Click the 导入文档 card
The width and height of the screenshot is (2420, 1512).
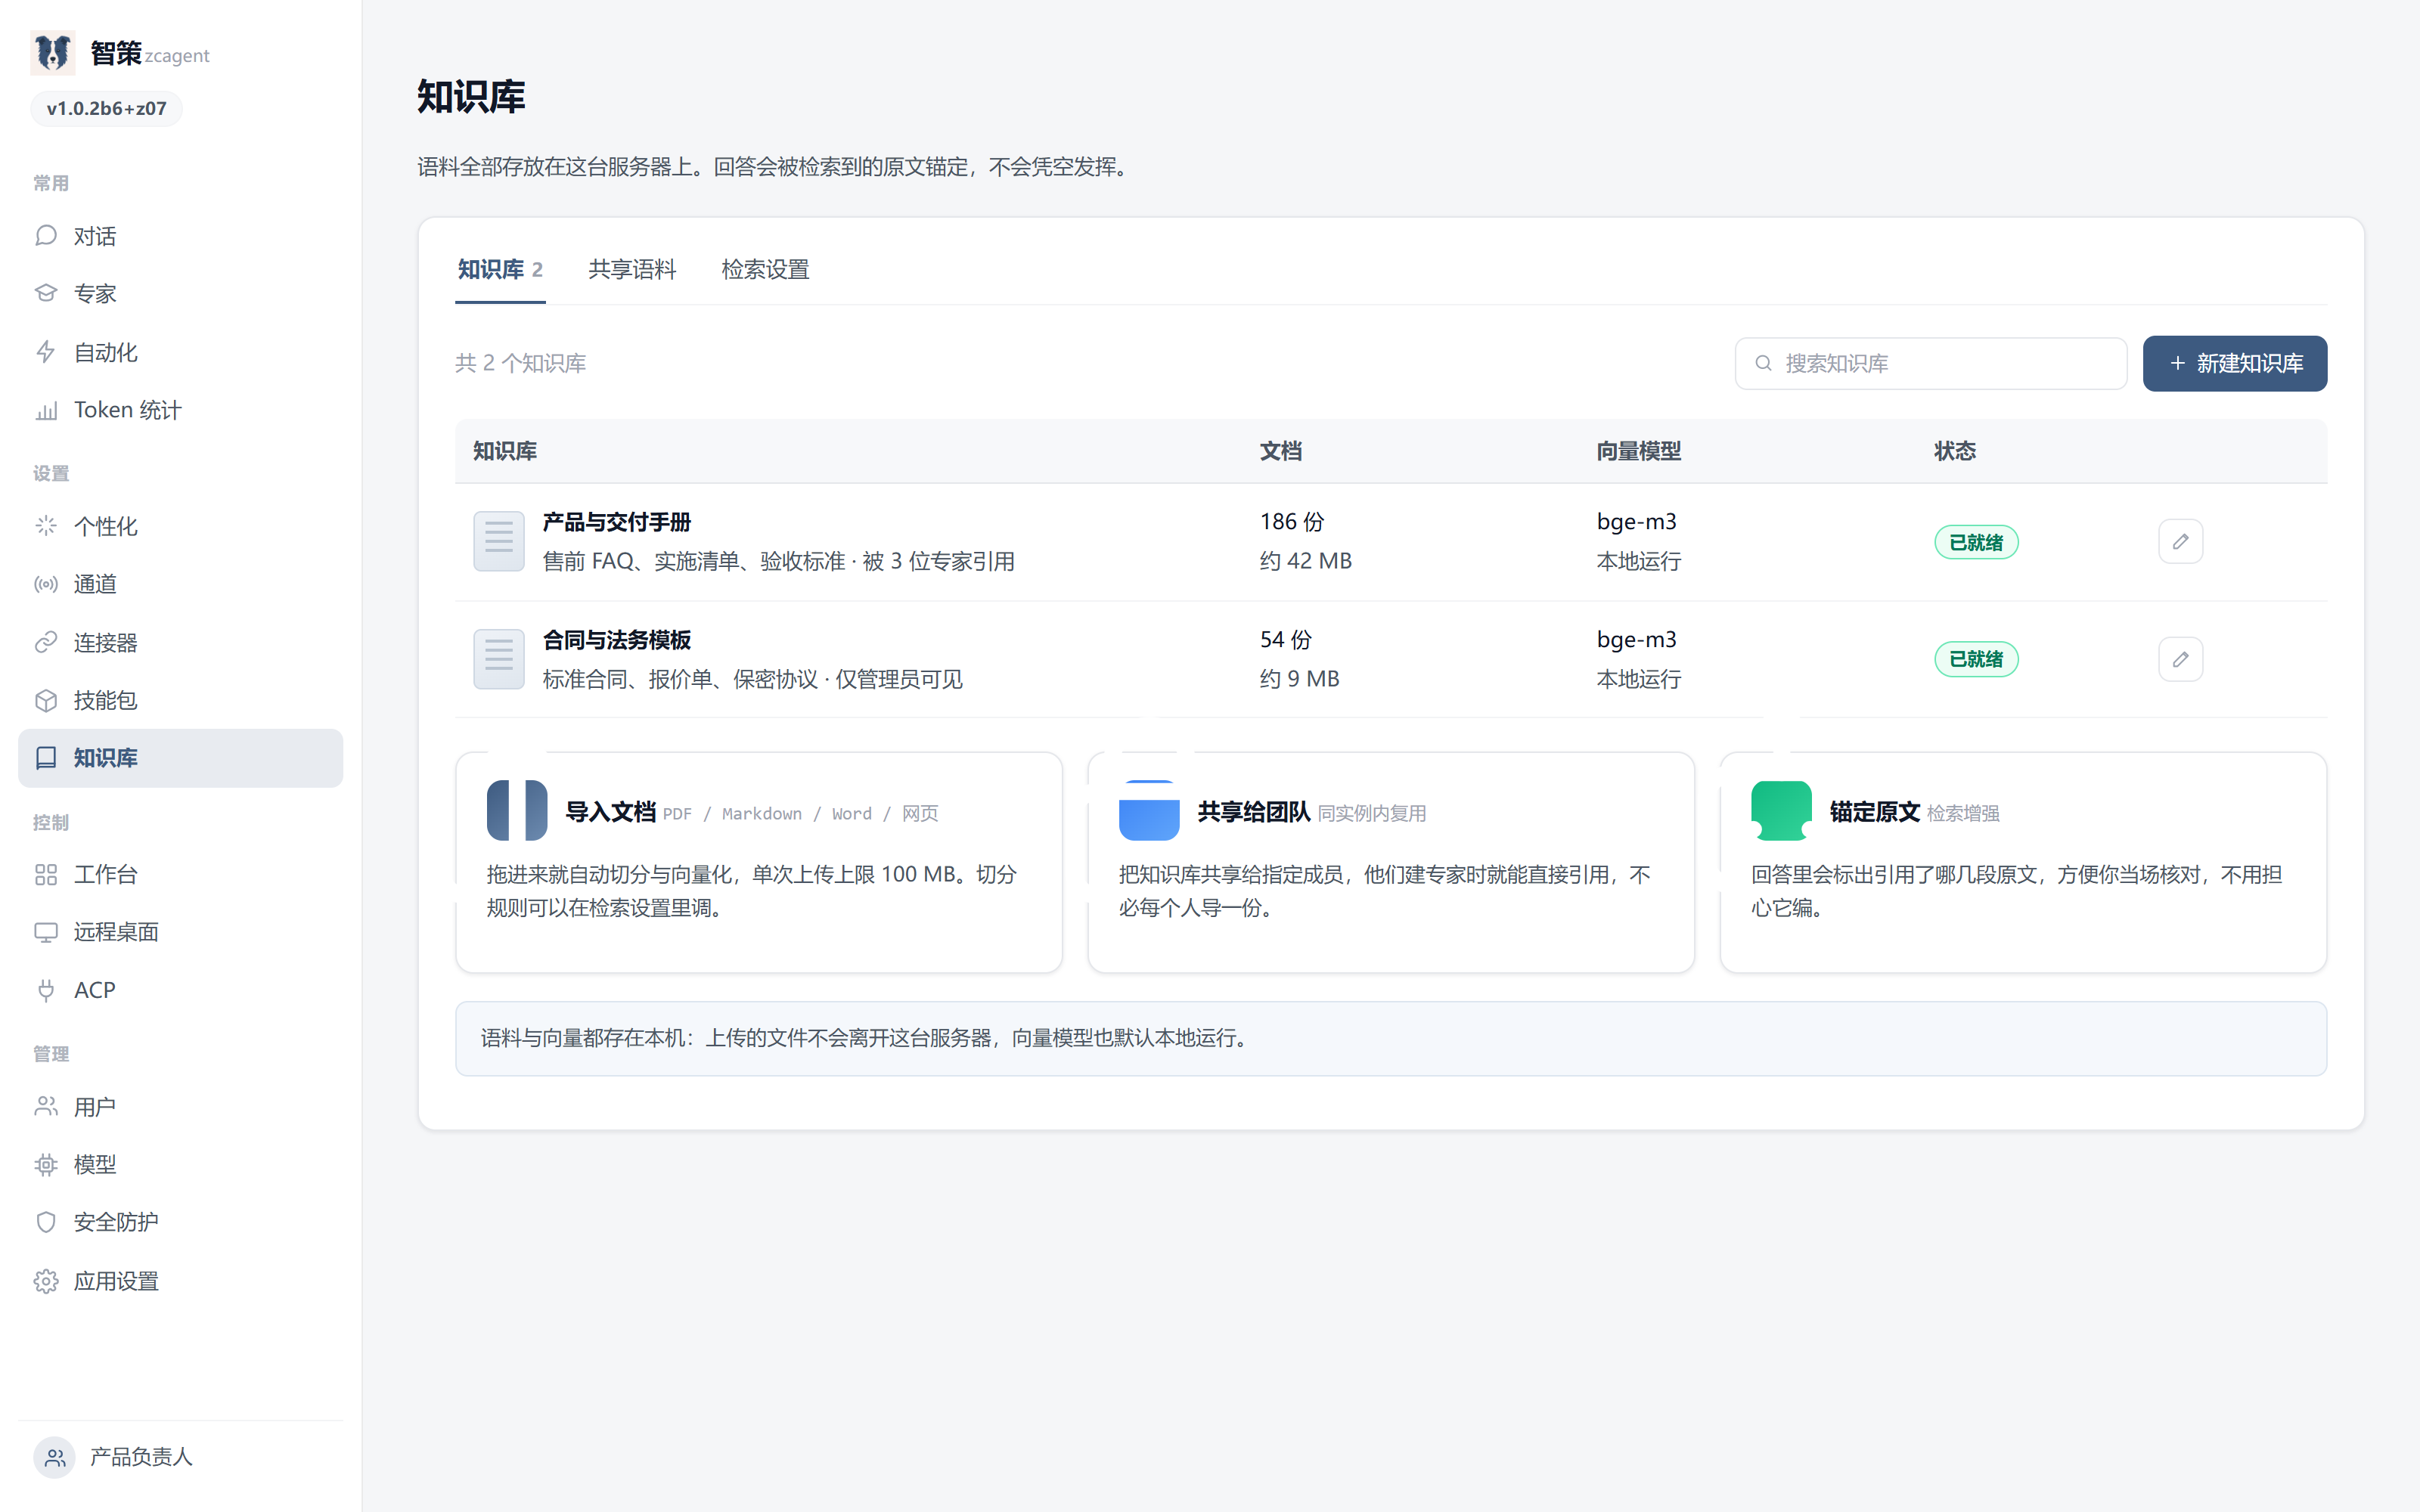pos(758,862)
